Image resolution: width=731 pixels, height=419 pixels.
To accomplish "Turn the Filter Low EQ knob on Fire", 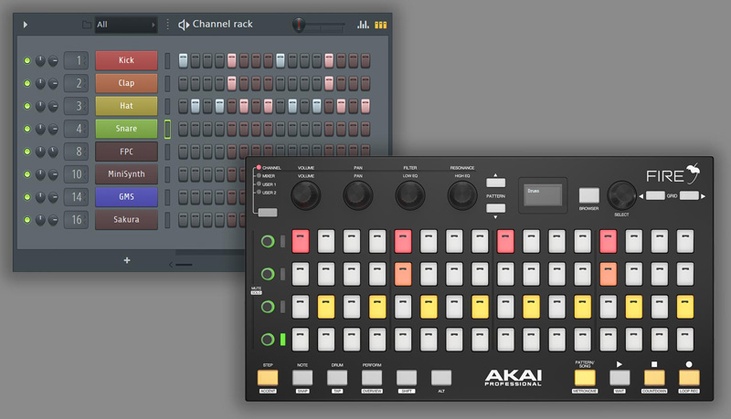I will [x=410, y=195].
